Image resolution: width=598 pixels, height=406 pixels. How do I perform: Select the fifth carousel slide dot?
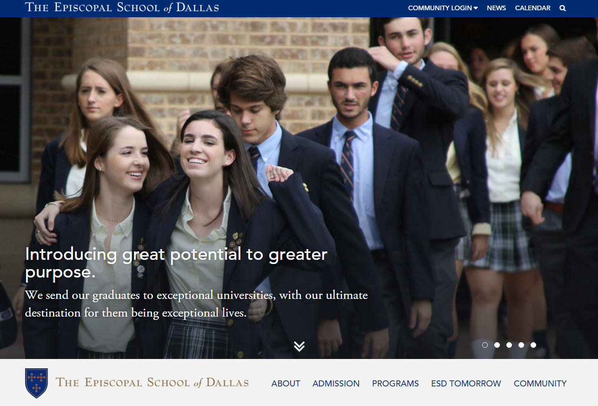(533, 345)
